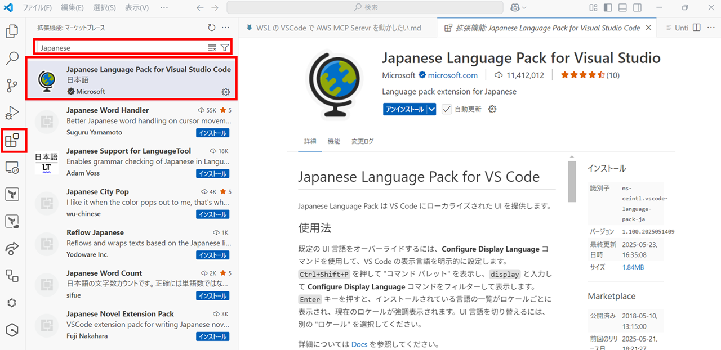The width and height of the screenshot is (721, 350).
Task: Open the extensions view more actions menu
Action: 225,28
